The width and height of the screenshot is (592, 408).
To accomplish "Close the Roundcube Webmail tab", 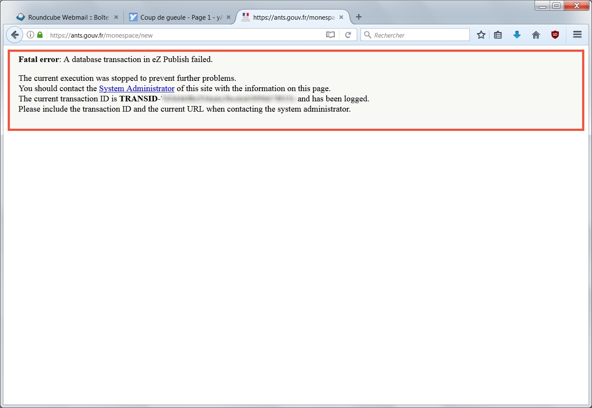I will pyautogui.click(x=116, y=18).
